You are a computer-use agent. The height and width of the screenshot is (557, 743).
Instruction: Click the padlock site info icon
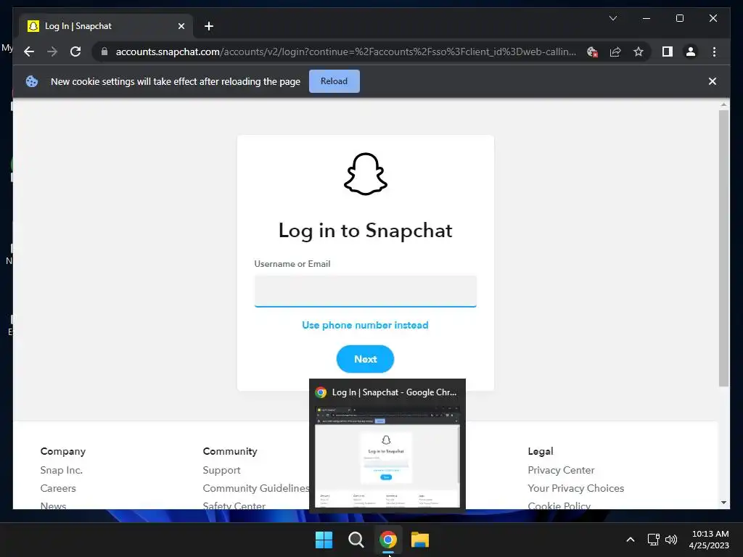[x=104, y=51]
